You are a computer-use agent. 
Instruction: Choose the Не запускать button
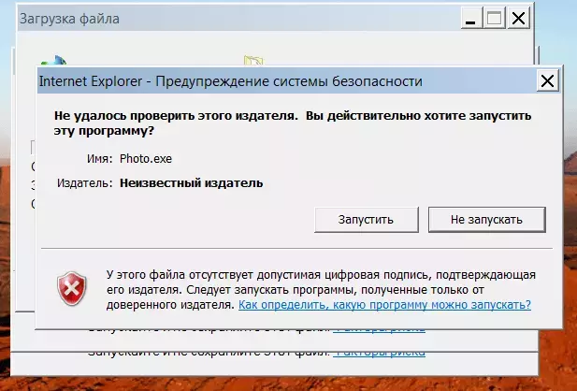click(x=486, y=220)
